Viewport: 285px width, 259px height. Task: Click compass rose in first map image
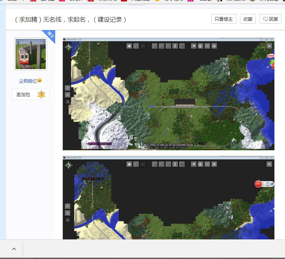click(68, 47)
